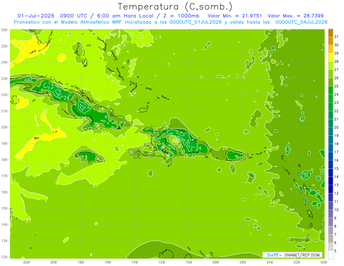
Task: Click the 12N latitude axis label
Action: tap(4, 257)
